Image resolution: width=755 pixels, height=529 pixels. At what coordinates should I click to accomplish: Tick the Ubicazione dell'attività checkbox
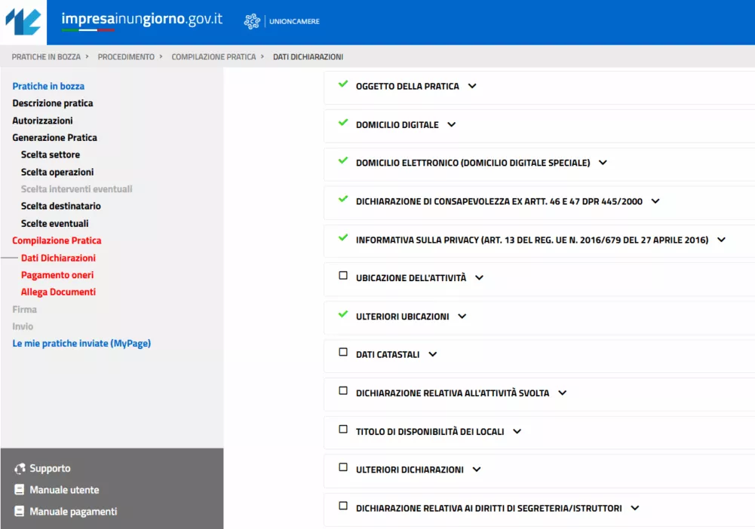tap(343, 277)
